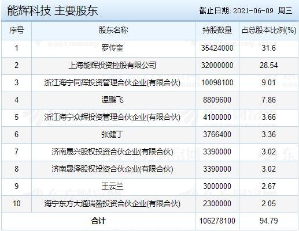This screenshot has width=299, height=231.
Task: Select '浙江海宁同辉投资管理合伙企业(有限合伙)'
Action: 112,82
